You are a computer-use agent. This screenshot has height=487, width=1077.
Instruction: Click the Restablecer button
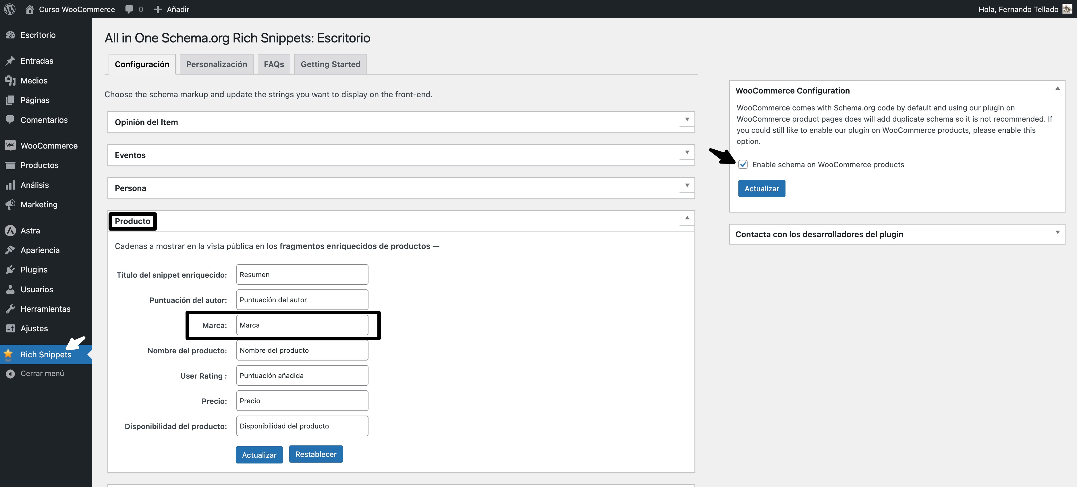[316, 454]
